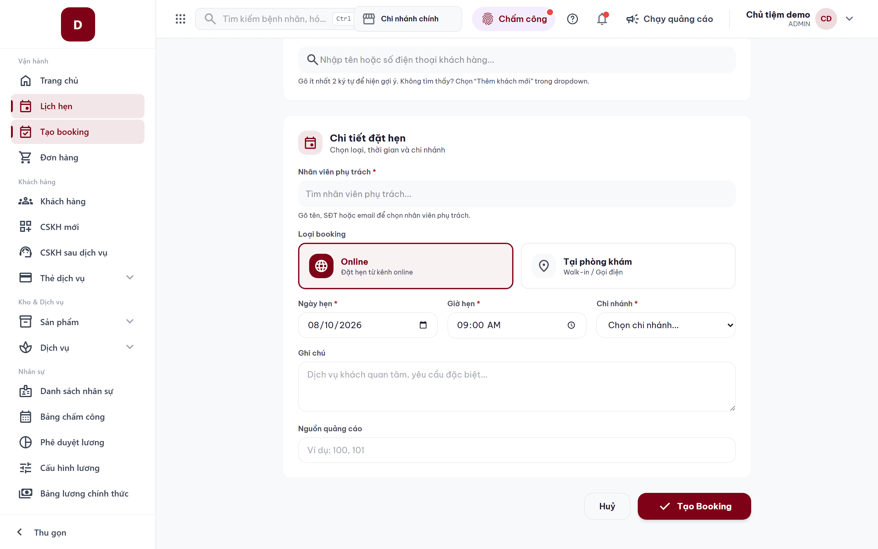Click customer name or phone search field

pos(517,60)
